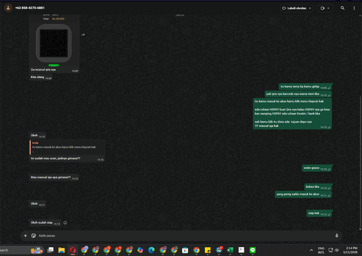Viewport: 362px width, 256px height.
Task: Open the taskbar app with 47 badge
Action: (219, 250)
